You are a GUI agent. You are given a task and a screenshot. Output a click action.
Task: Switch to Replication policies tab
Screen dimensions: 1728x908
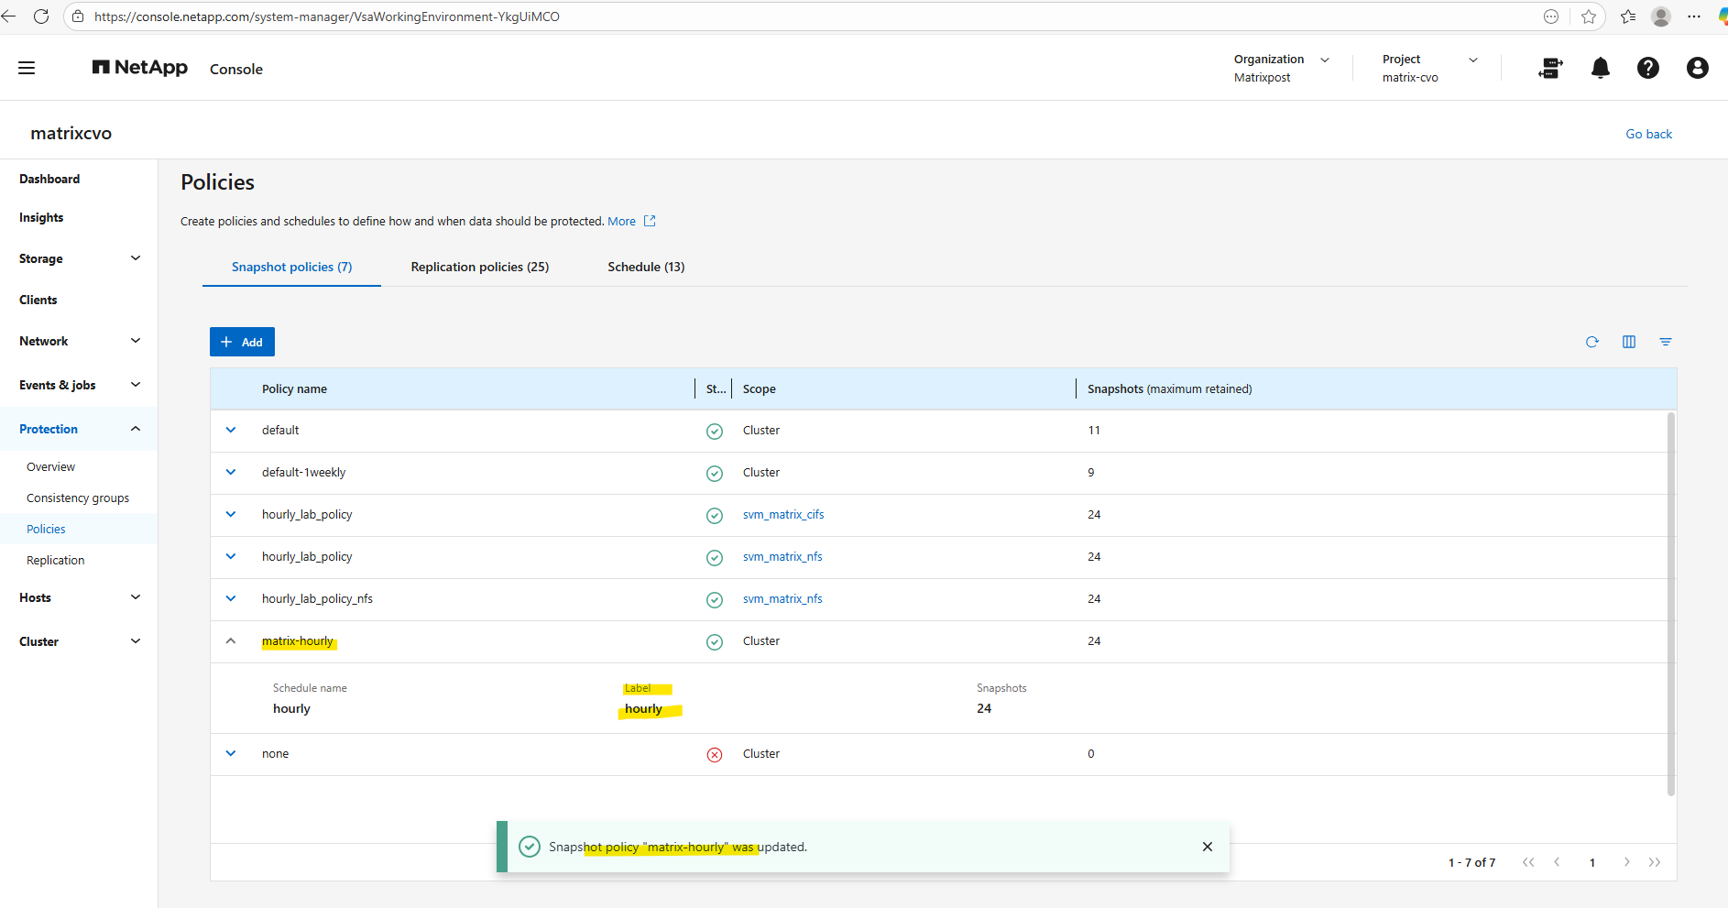pos(479,267)
